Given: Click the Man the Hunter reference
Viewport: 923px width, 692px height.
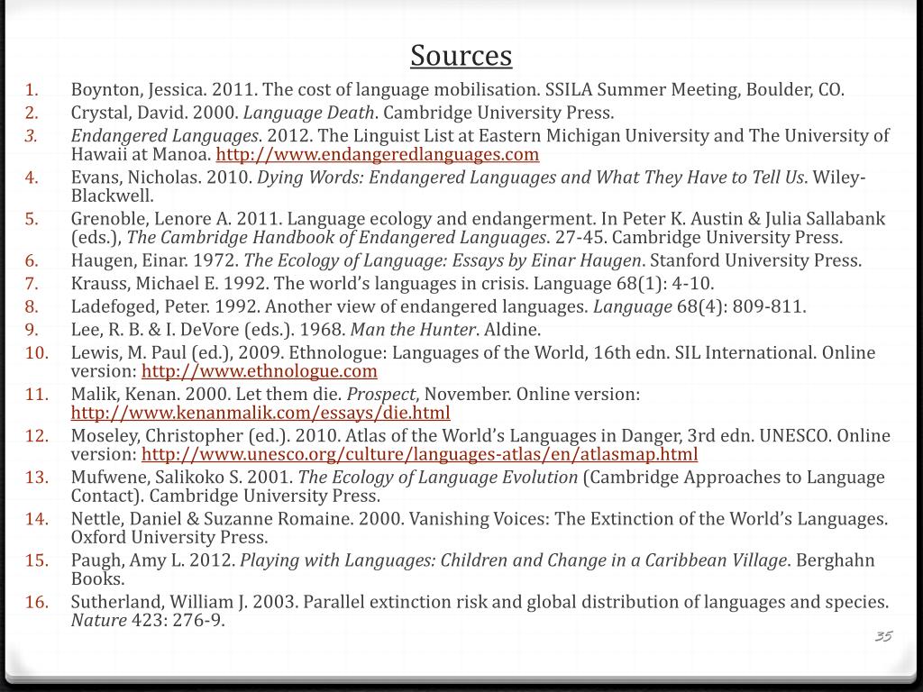Looking at the screenshot, I should click(x=306, y=330).
